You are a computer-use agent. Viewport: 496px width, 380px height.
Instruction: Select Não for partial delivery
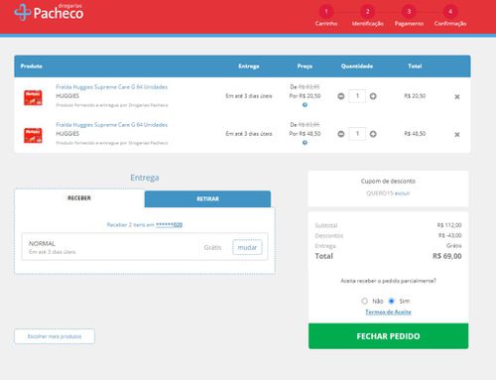(x=364, y=301)
